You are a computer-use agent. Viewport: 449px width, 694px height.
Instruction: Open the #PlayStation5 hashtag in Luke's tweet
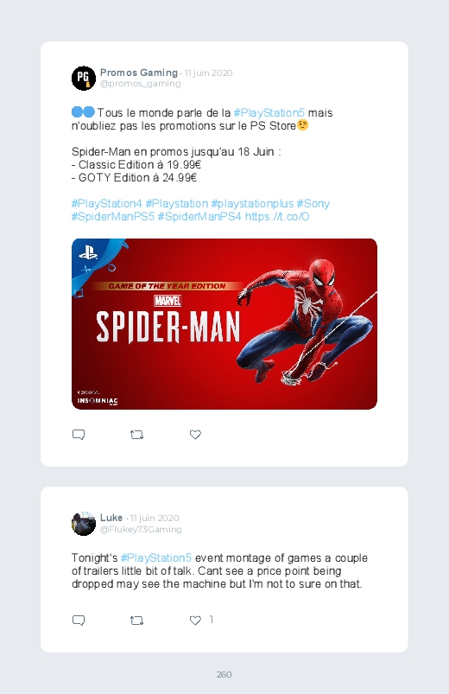tap(156, 558)
